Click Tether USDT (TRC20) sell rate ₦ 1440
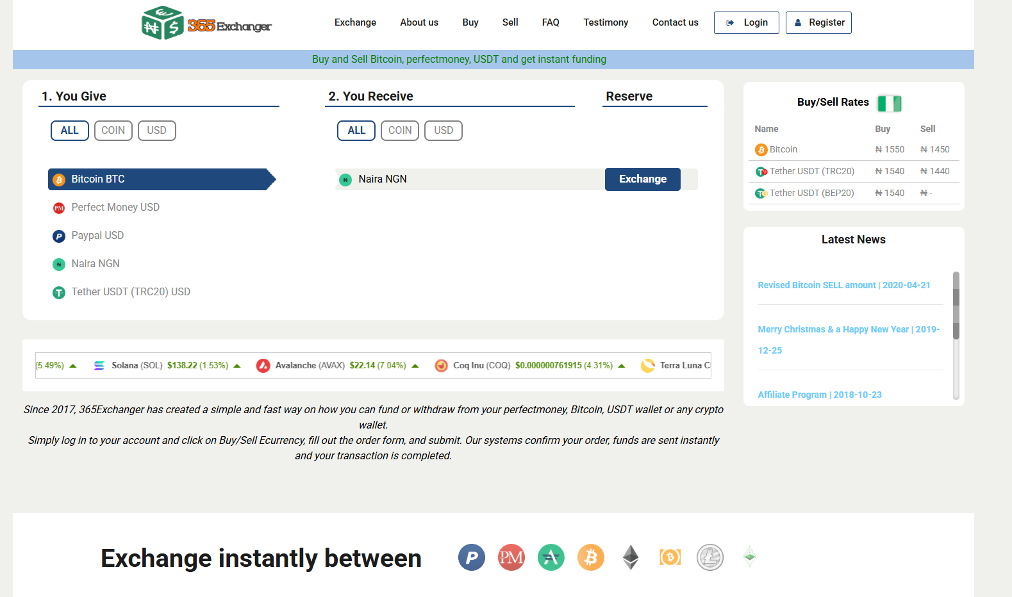The width and height of the screenshot is (1012, 597). pos(935,172)
